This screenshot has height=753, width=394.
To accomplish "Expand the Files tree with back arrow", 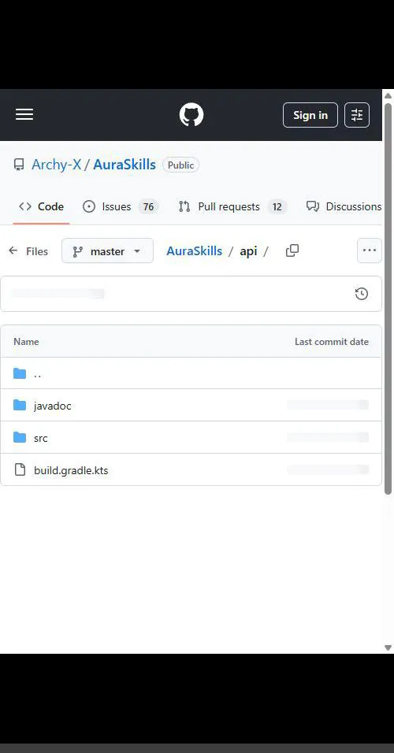I will point(28,251).
